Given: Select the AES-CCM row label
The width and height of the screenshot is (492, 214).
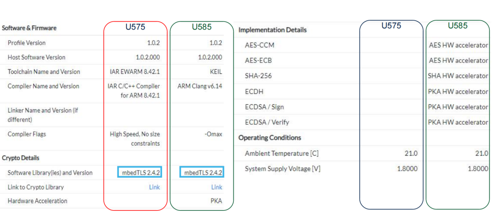Looking at the screenshot, I should (259, 46).
